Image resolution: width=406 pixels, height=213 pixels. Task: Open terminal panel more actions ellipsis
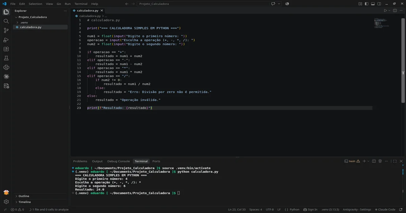[x=386, y=161]
